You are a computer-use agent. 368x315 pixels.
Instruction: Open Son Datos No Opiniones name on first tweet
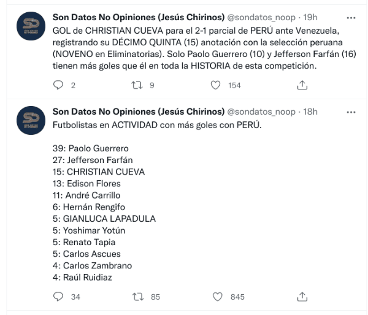coord(139,17)
